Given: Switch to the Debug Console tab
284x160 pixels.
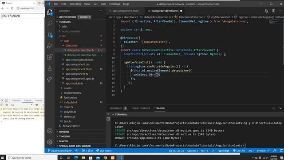Looking at the screenshot, I should pyautogui.click(x=141, y=108).
